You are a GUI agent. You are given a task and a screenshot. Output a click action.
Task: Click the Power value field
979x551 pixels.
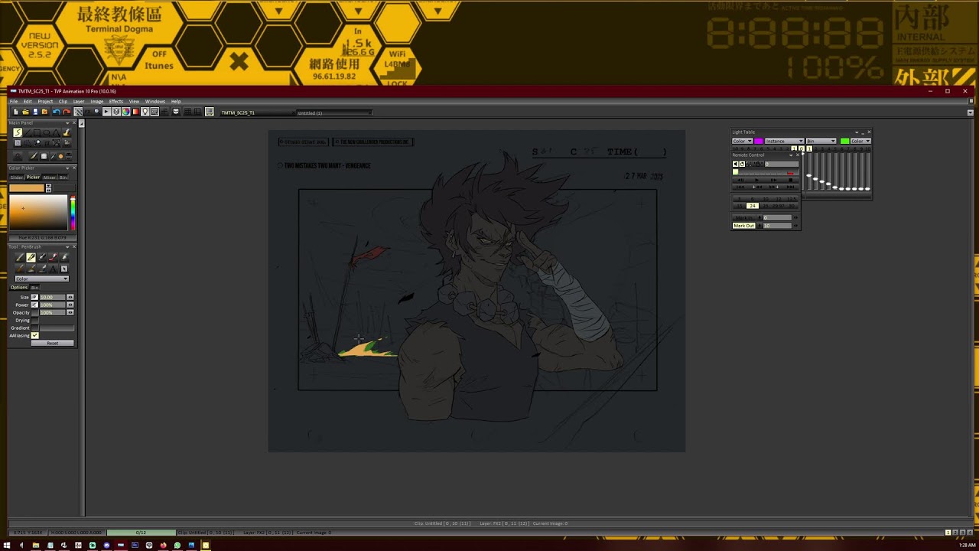coord(52,305)
